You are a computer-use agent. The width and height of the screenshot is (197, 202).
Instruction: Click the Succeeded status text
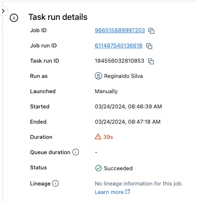[118, 168]
